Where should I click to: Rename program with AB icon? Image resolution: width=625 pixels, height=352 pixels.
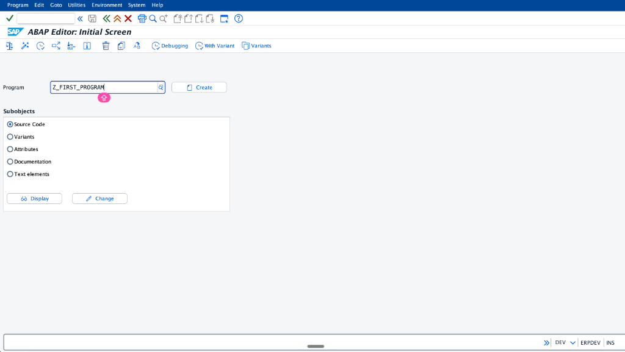pos(137,46)
